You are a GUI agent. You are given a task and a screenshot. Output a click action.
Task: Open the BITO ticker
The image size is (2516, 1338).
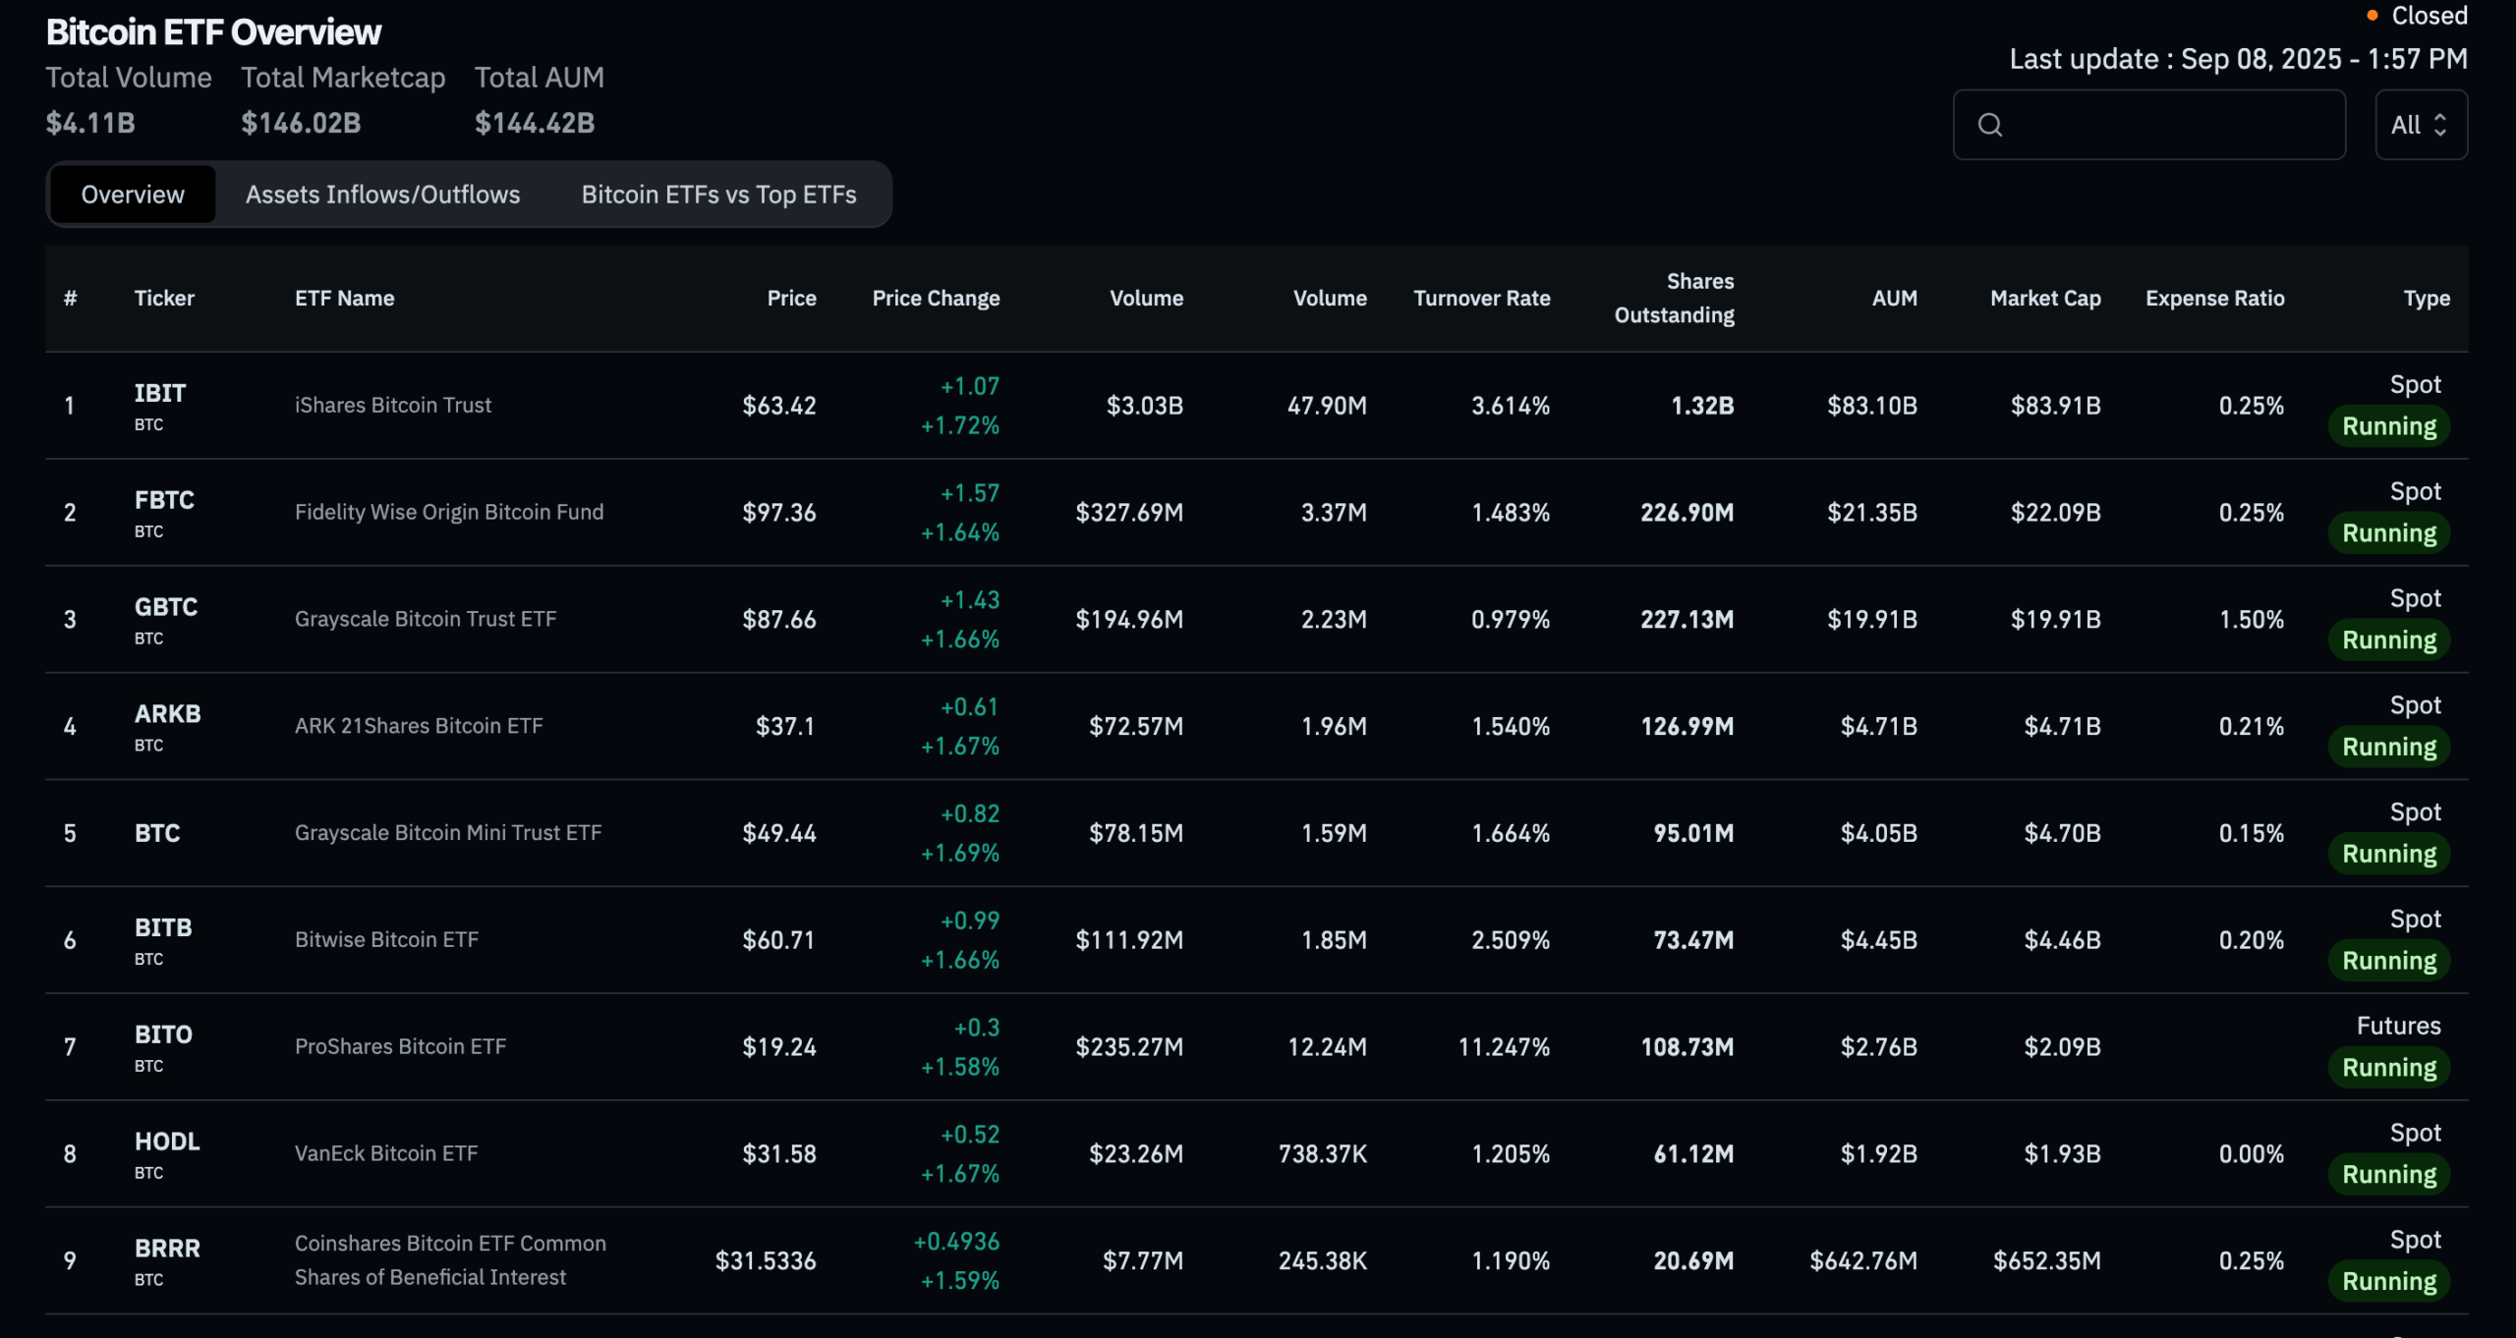point(163,1034)
